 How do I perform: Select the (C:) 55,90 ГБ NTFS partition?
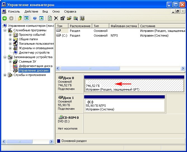click(124, 104)
